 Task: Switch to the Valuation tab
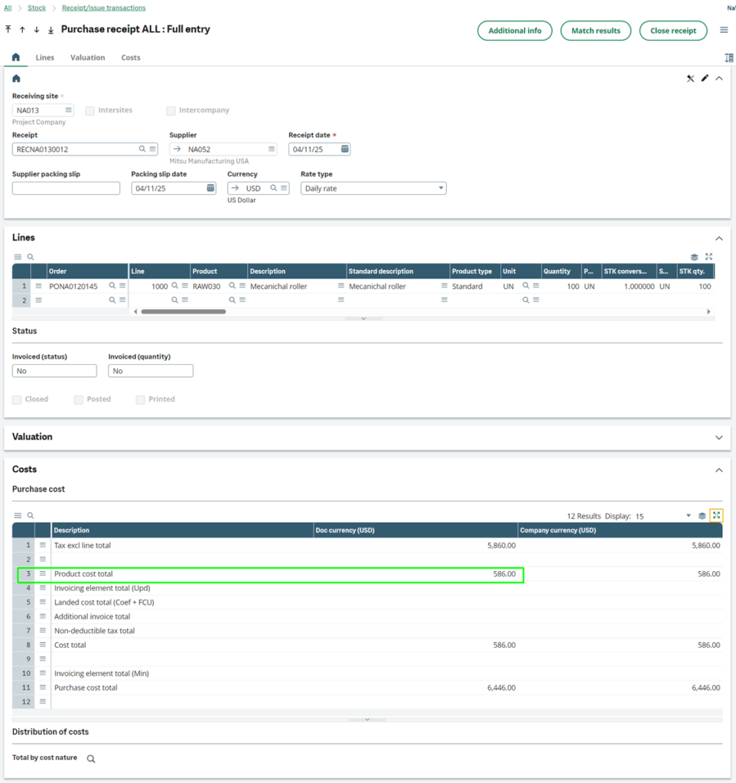(87, 57)
